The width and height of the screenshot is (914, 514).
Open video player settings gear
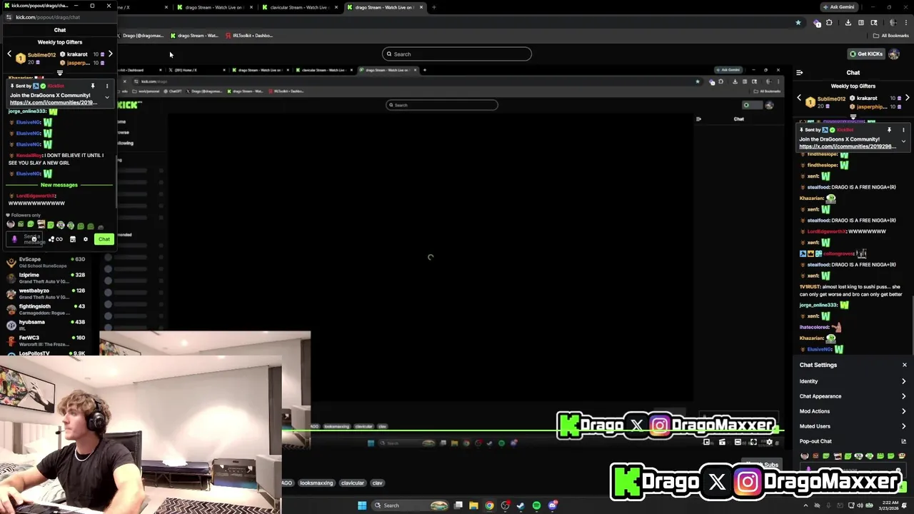[769, 442]
